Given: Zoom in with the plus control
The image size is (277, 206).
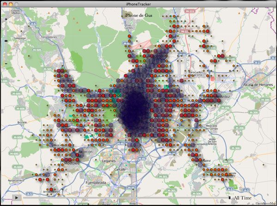Looking at the screenshot, I should coord(6,19).
